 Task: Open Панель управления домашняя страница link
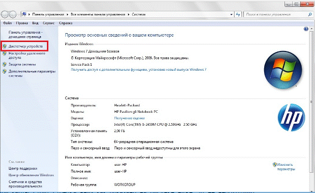[x=25, y=35]
